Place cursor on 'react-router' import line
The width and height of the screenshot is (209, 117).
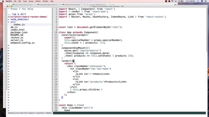click(x=112, y=17)
